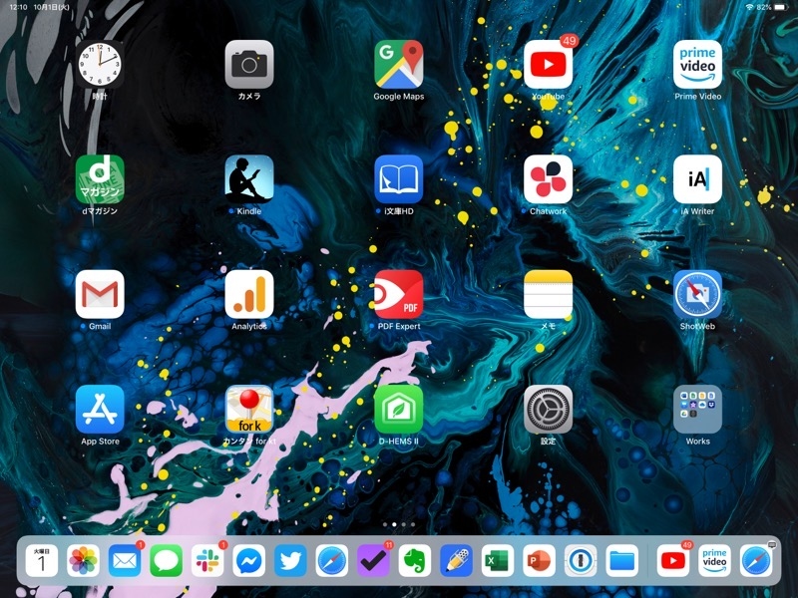Open Mail in the dock
Viewport: 798px width, 598px height.
click(x=125, y=561)
